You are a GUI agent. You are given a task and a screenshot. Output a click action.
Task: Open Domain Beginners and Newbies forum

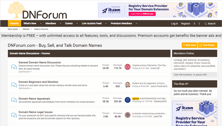click(x=38, y=82)
